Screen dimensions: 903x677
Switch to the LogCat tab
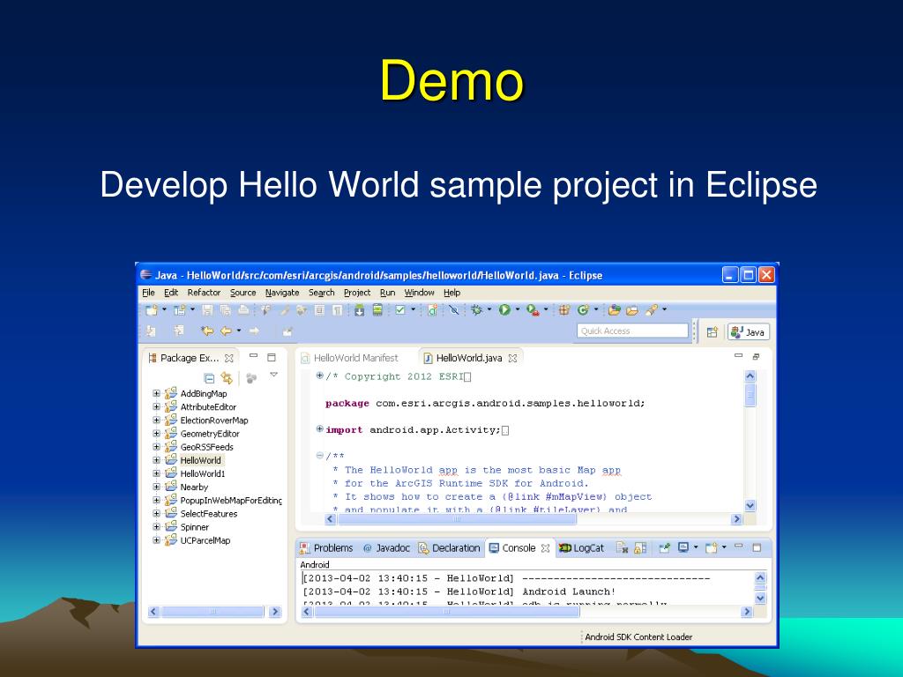581,548
